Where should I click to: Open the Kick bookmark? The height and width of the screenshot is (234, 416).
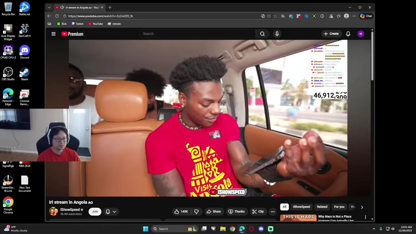(62, 24)
